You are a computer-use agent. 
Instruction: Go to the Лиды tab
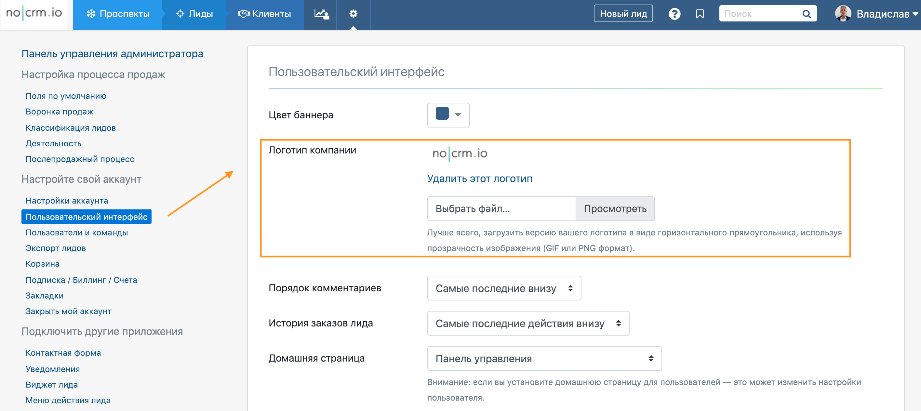point(194,14)
